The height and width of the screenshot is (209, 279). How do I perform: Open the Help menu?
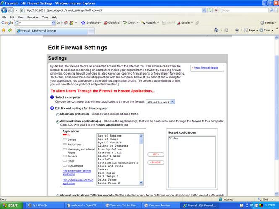point(55,17)
